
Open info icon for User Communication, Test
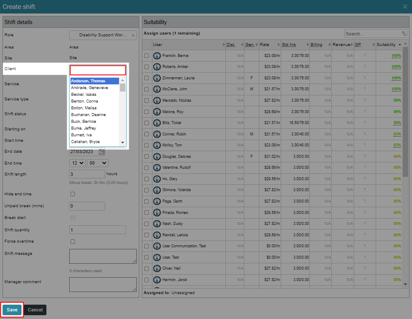157,246
